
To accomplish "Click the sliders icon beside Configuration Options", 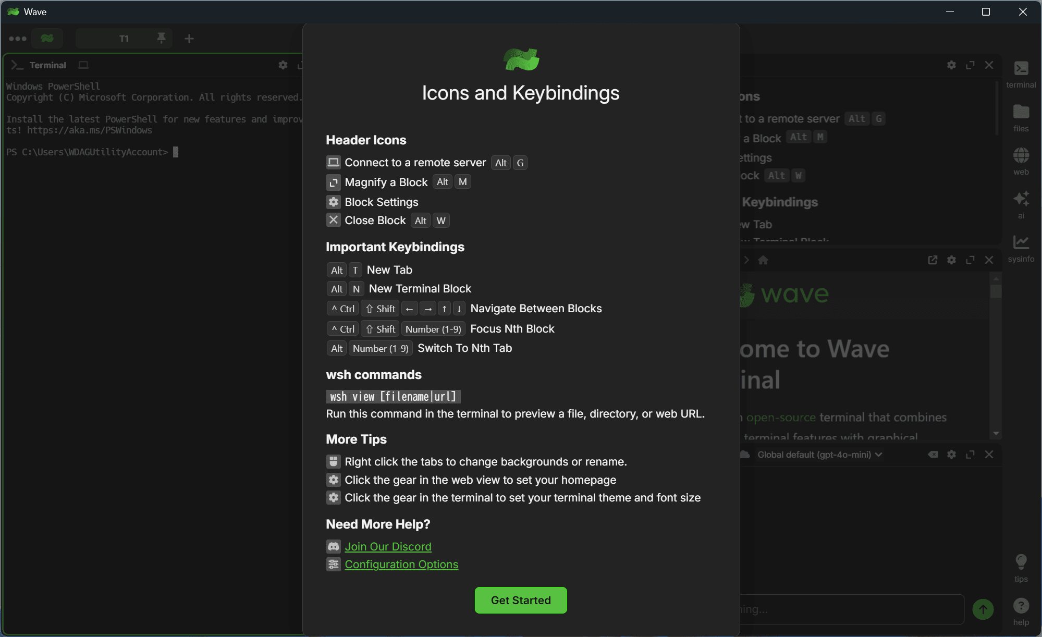I will pos(333,564).
